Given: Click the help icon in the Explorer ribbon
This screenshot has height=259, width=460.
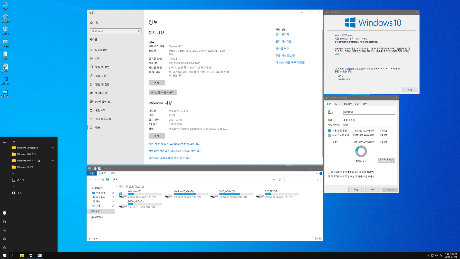Looking at the screenshot, I should pyautogui.click(x=321, y=173).
